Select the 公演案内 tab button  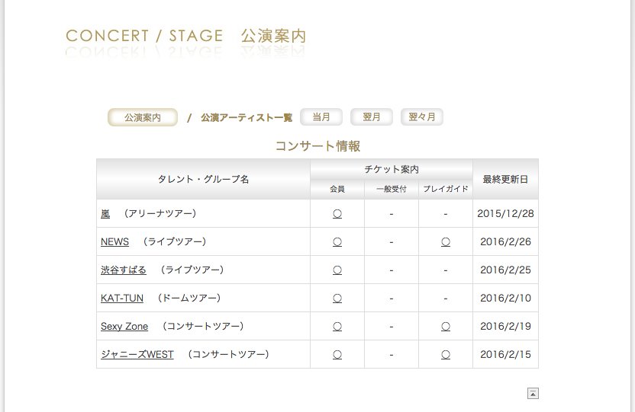143,117
